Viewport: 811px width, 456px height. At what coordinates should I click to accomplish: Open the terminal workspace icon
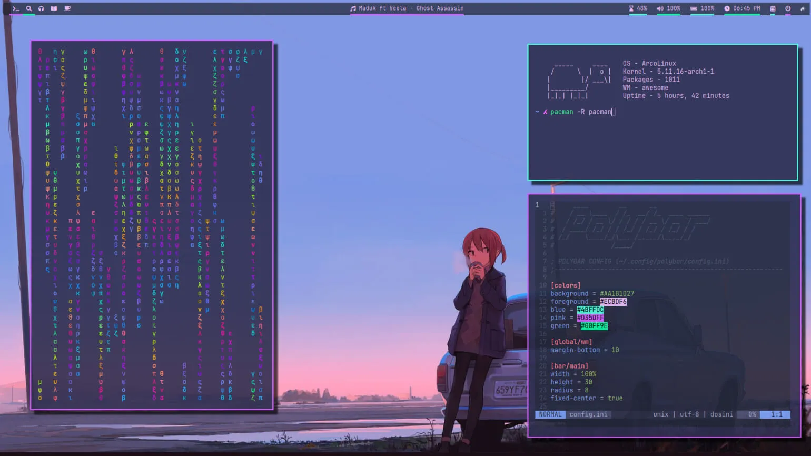click(16, 8)
